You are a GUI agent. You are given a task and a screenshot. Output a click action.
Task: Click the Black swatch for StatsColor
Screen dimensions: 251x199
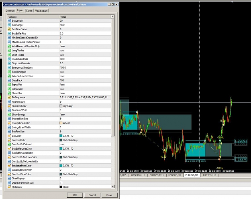coord(61,187)
